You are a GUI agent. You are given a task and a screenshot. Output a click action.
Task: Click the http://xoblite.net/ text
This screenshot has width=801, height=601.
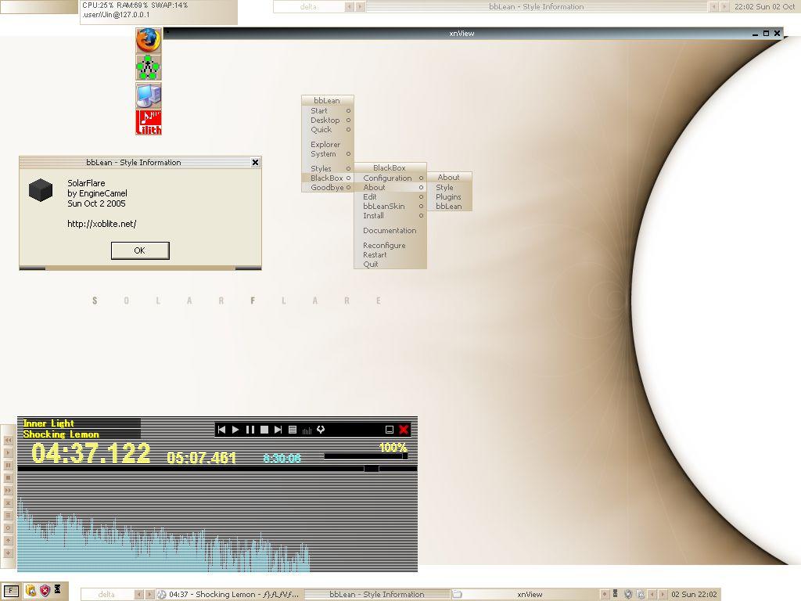[x=102, y=223]
